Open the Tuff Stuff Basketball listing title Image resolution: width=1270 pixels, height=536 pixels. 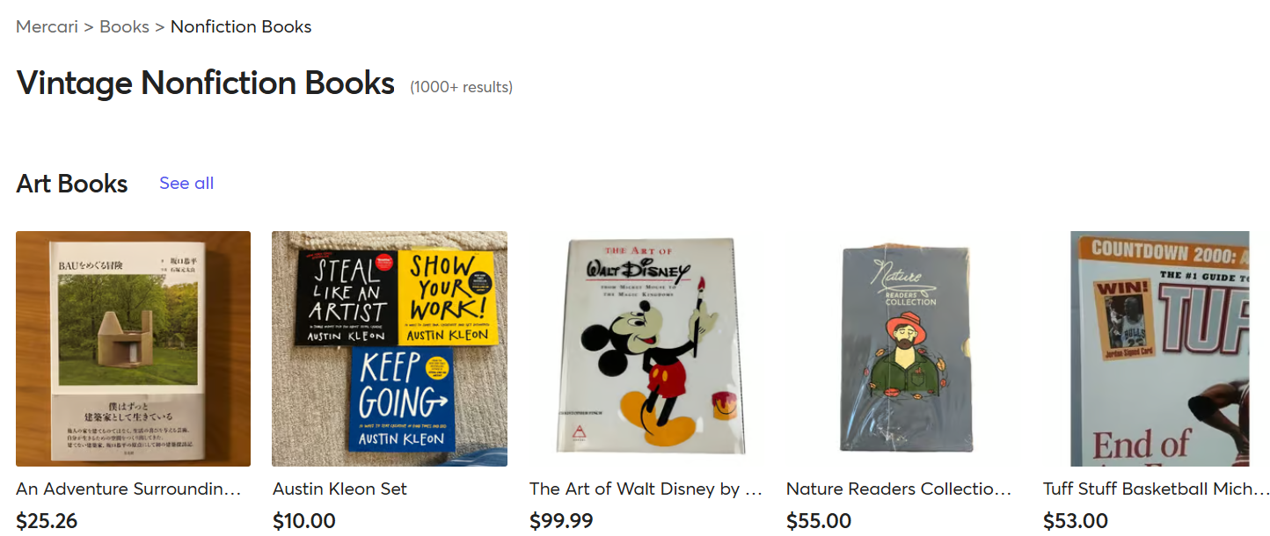(x=1156, y=489)
